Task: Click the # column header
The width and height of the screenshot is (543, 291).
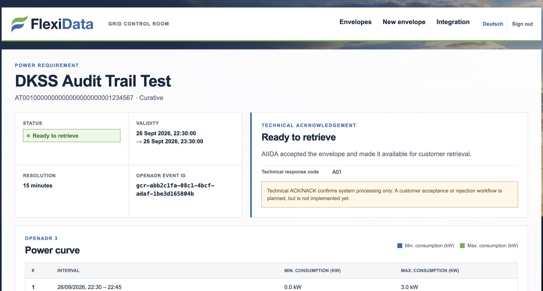Action: [x=33, y=271]
